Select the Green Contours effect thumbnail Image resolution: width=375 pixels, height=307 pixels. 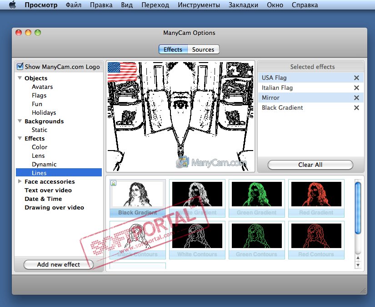point(257,240)
